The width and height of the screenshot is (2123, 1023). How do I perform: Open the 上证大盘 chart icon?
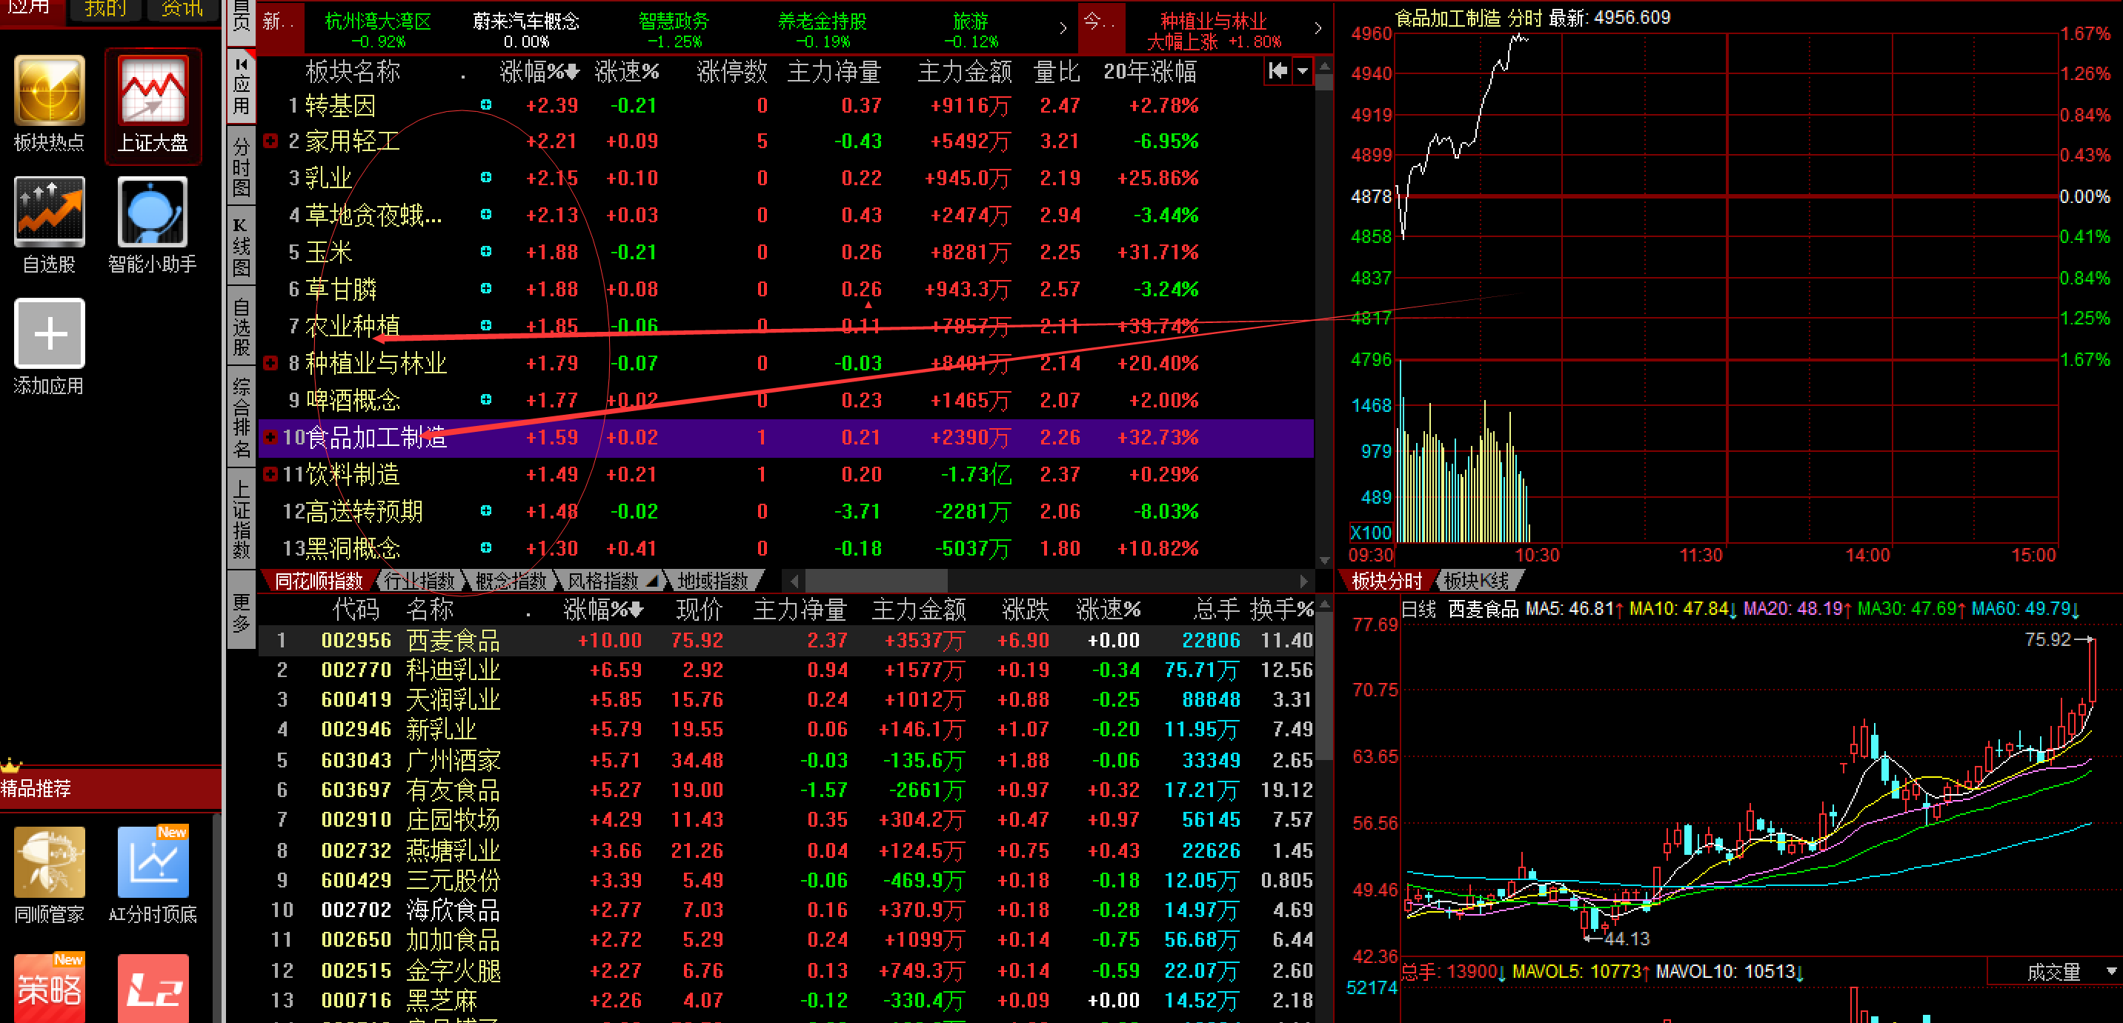153,91
